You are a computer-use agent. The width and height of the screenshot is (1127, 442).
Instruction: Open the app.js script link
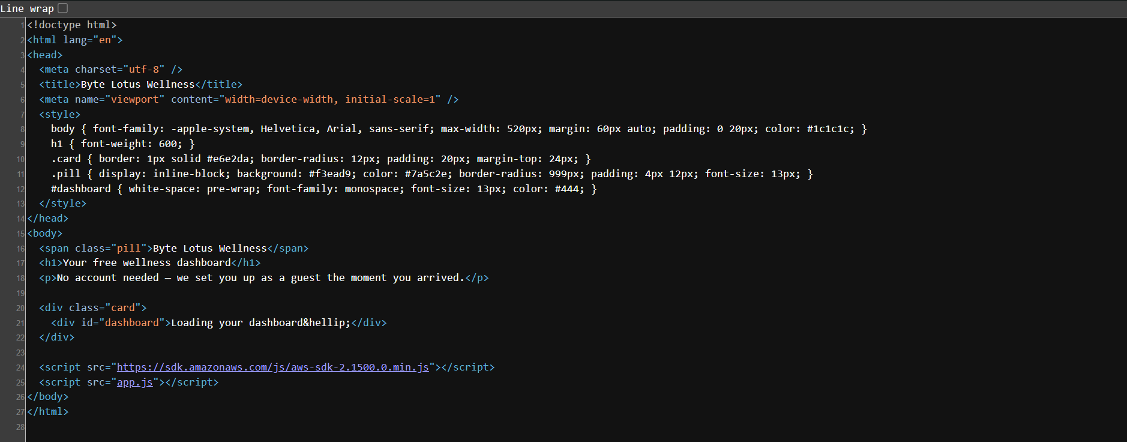click(x=135, y=382)
